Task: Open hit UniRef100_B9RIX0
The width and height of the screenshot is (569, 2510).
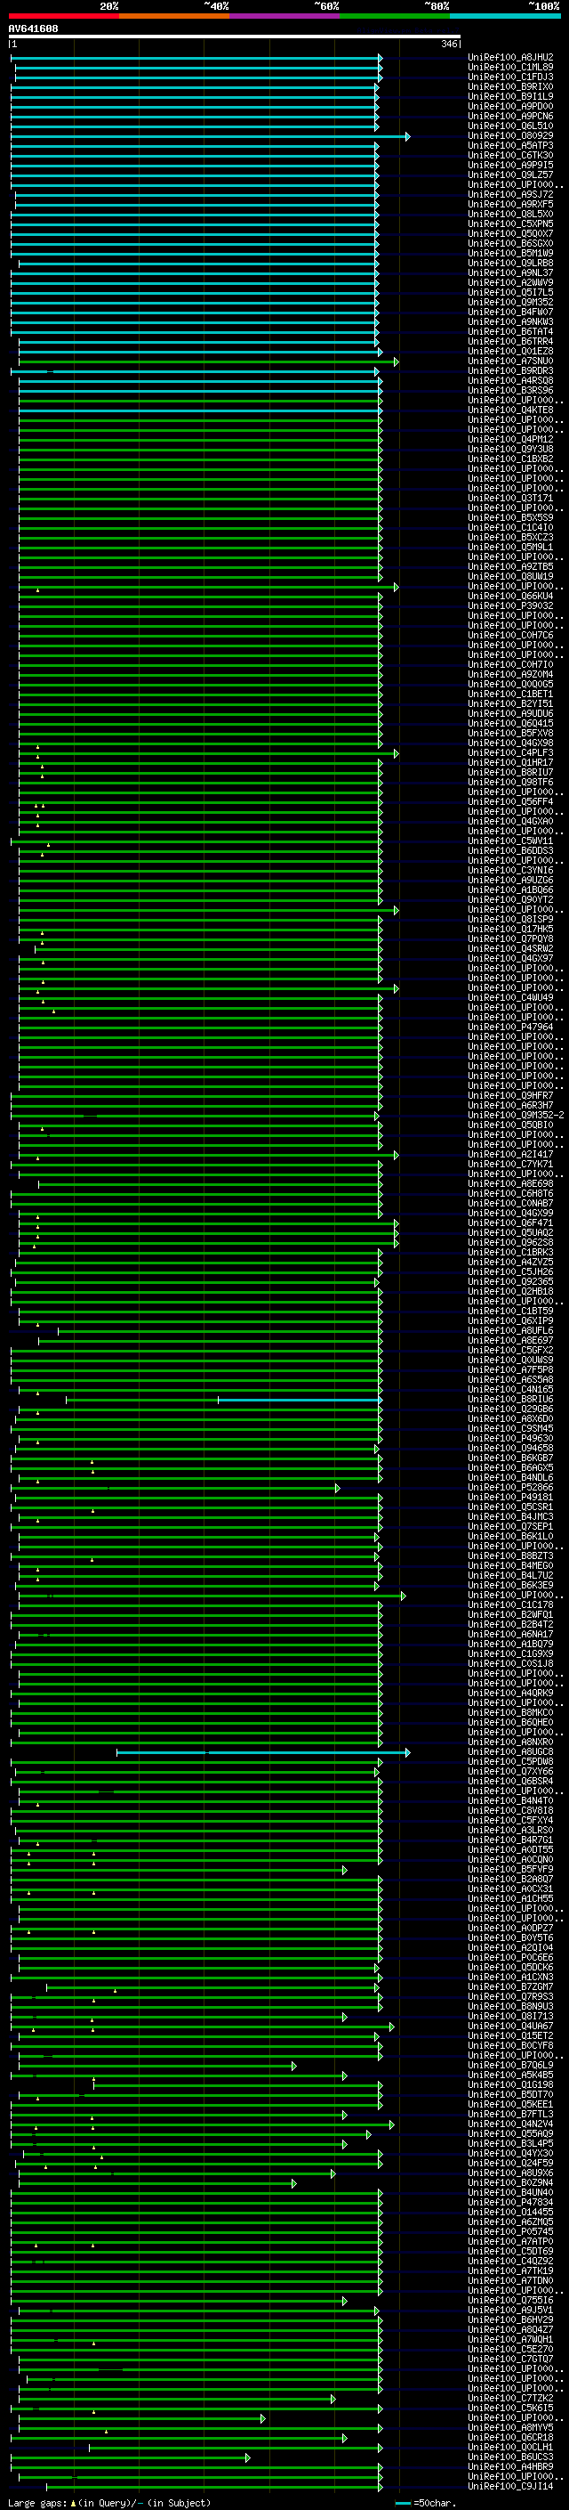Action: pyautogui.click(x=510, y=86)
